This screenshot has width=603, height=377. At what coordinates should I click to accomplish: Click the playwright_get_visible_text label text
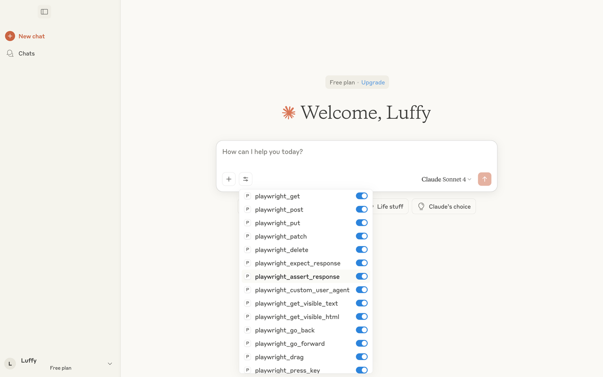click(x=296, y=303)
